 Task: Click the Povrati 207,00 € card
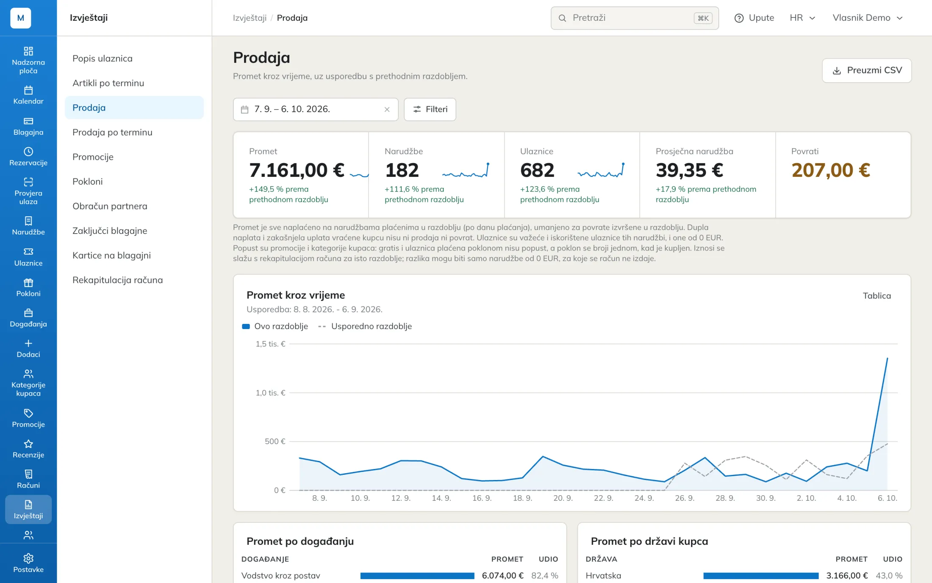(x=843, y=175)
